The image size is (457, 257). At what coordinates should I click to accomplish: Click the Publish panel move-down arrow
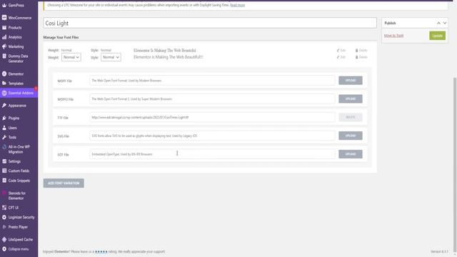click(x=445, y=23)
